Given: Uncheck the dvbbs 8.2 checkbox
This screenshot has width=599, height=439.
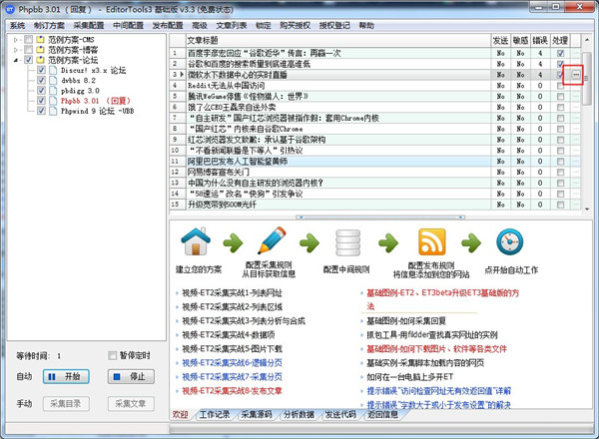Looking at the screenshot, I should pos(40,80).
